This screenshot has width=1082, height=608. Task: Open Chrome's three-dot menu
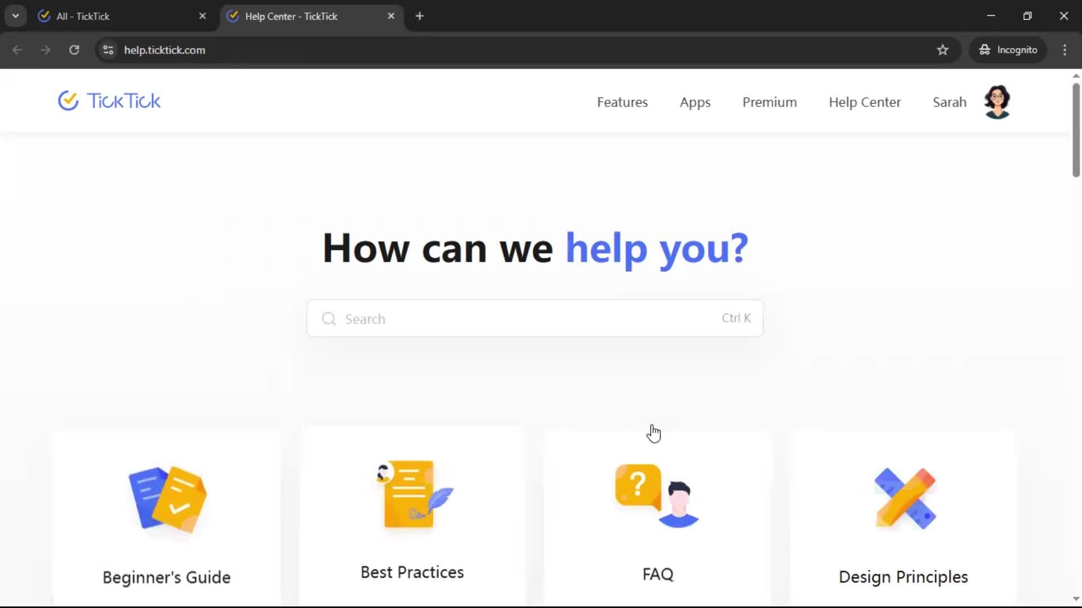(1065, 50)
